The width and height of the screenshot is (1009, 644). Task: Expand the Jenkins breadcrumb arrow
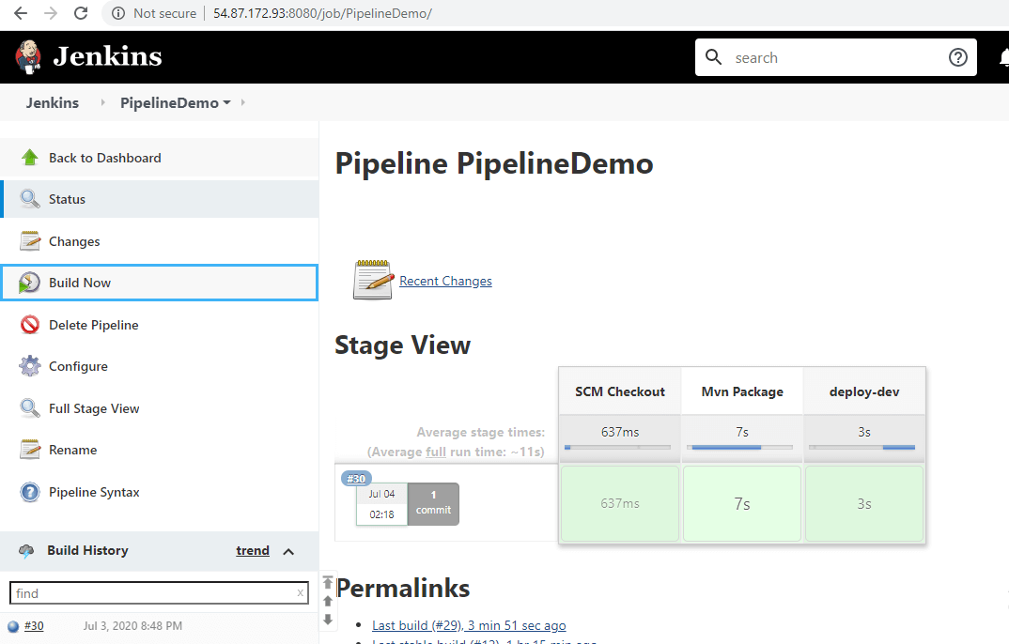[x=102, y=103]
